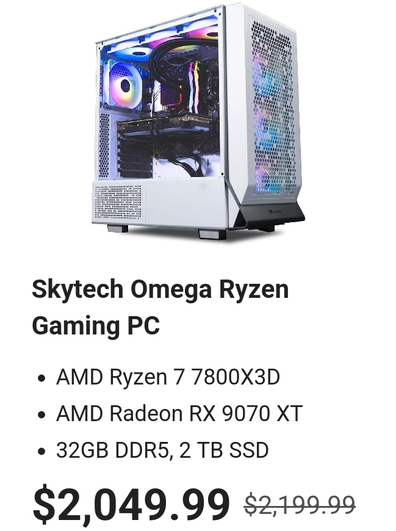Open the Skytech Omega Ryzen Gaming PC title
Screen dimensions: 396x531
(160, 307)
